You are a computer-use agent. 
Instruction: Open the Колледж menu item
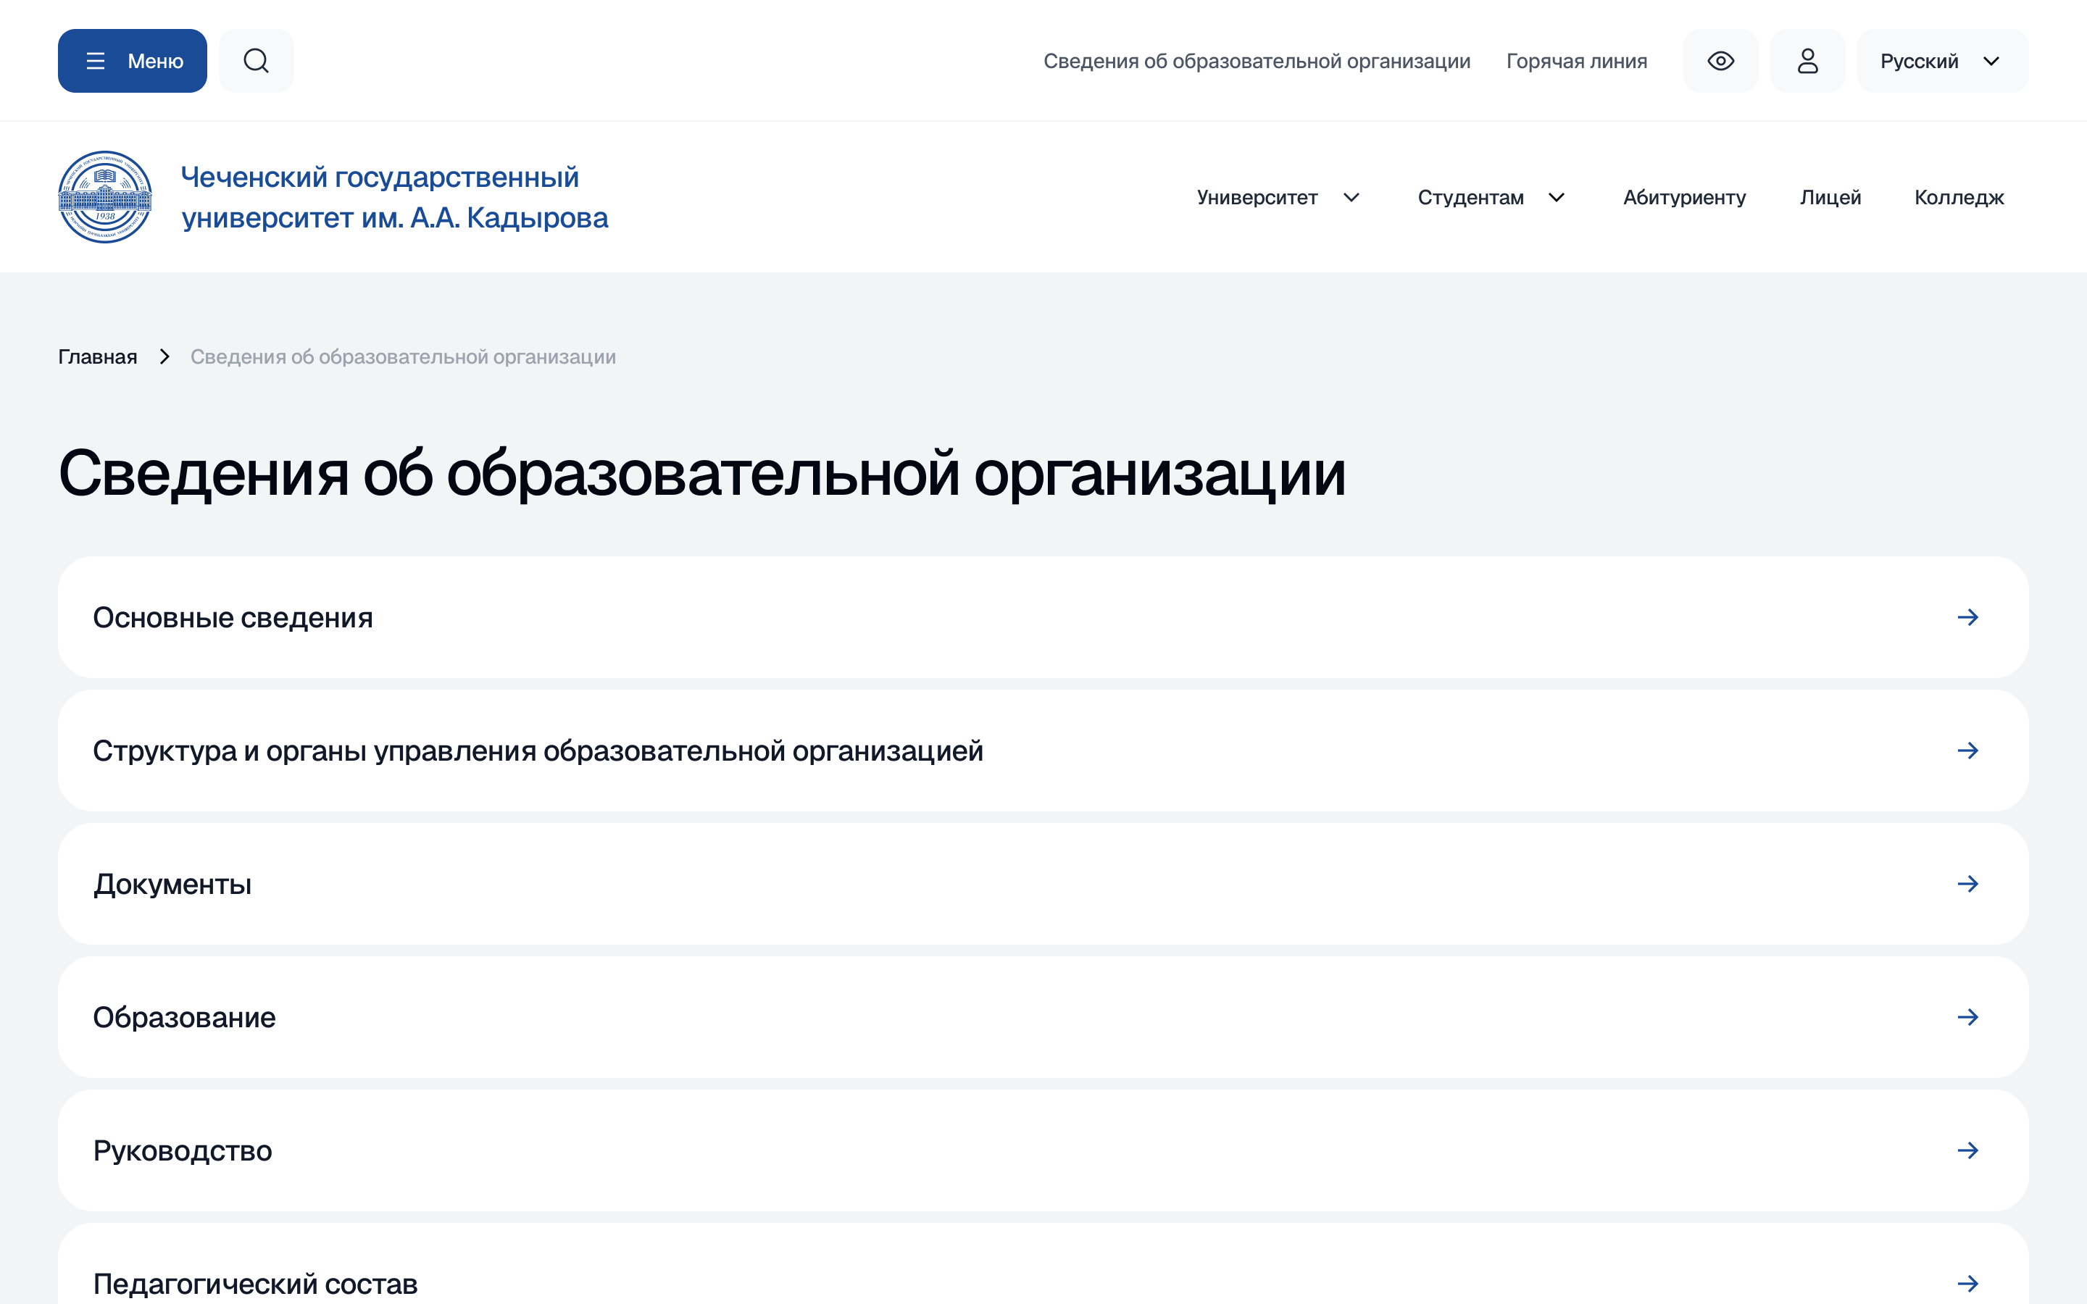[1959, 198]
